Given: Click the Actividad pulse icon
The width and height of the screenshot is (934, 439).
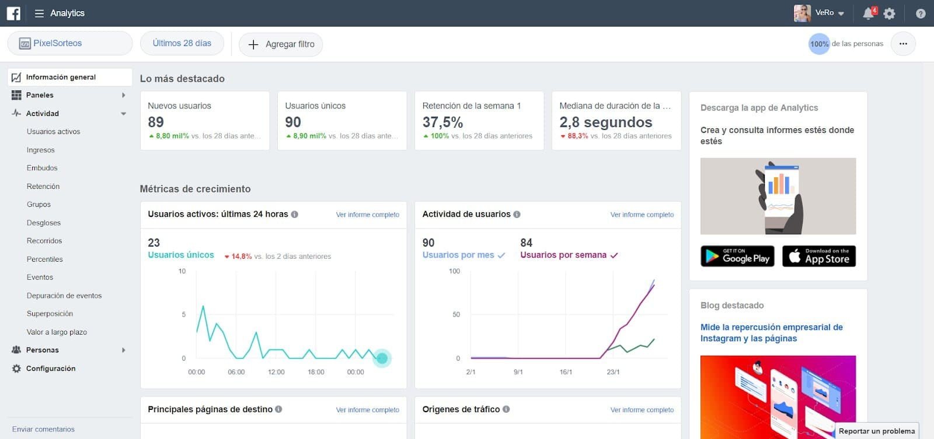Looking at the screenshot, I should pyautogui.click(x=16, y=113).
